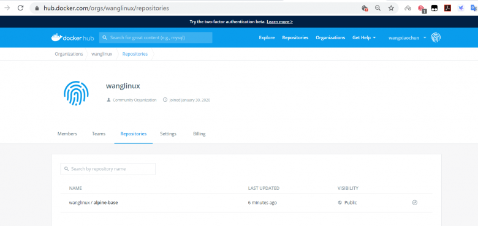Focus the Search by repository name field

click(x=108, y=169)
